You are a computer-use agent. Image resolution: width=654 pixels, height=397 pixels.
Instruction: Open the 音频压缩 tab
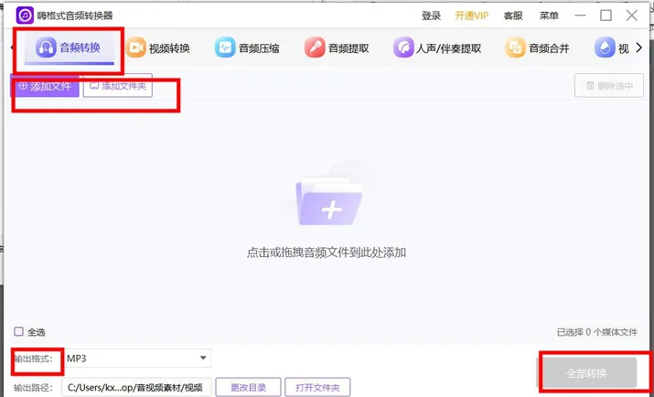click(247, 48)
